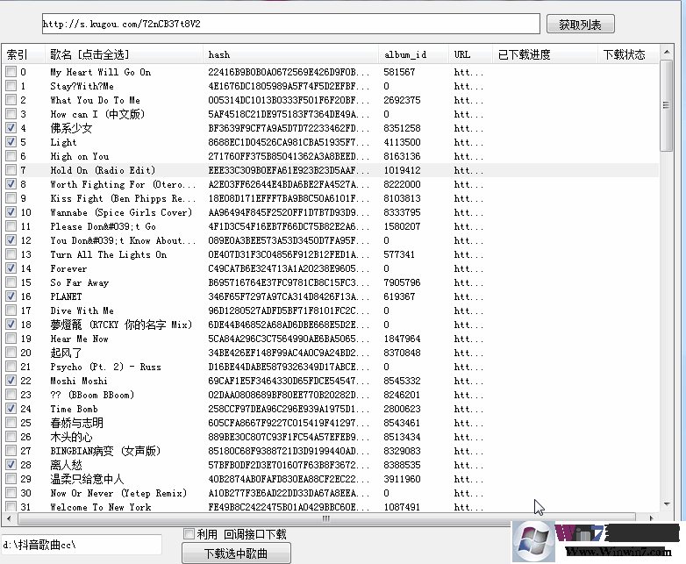Click the 下载状态 column header

(x=628, y=54)
